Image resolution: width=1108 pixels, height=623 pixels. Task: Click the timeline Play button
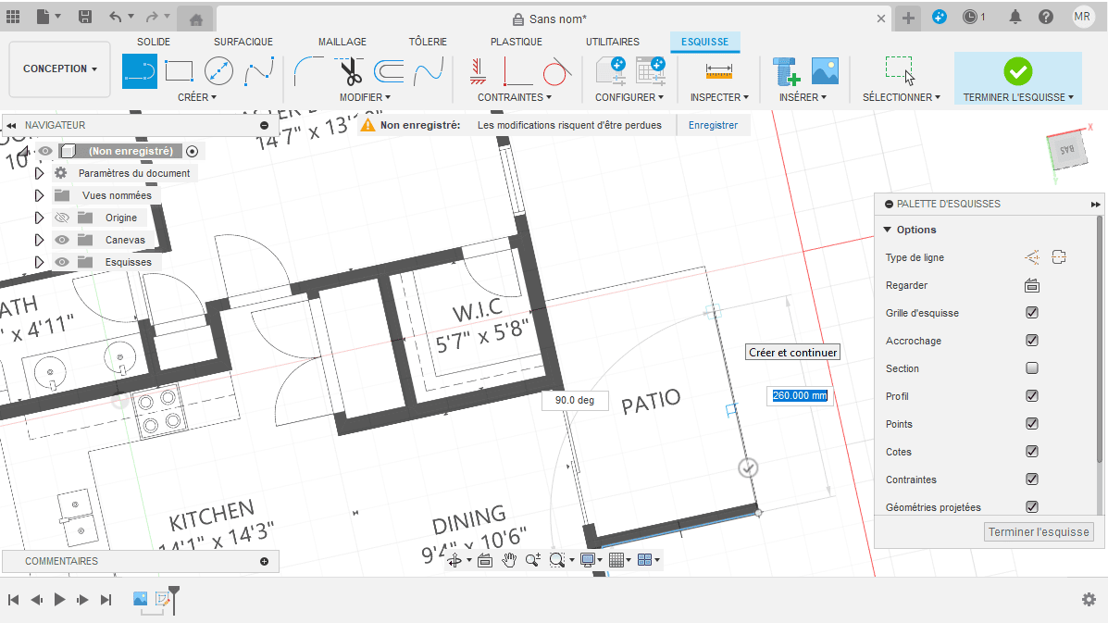click(60, 600)
